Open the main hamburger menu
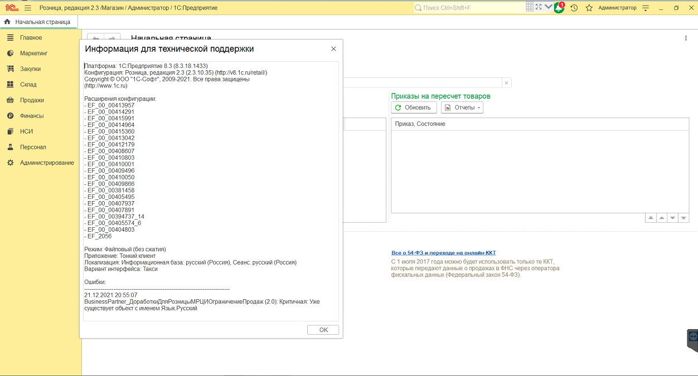Viewport: 698px width, 376px height. [28, 8]
